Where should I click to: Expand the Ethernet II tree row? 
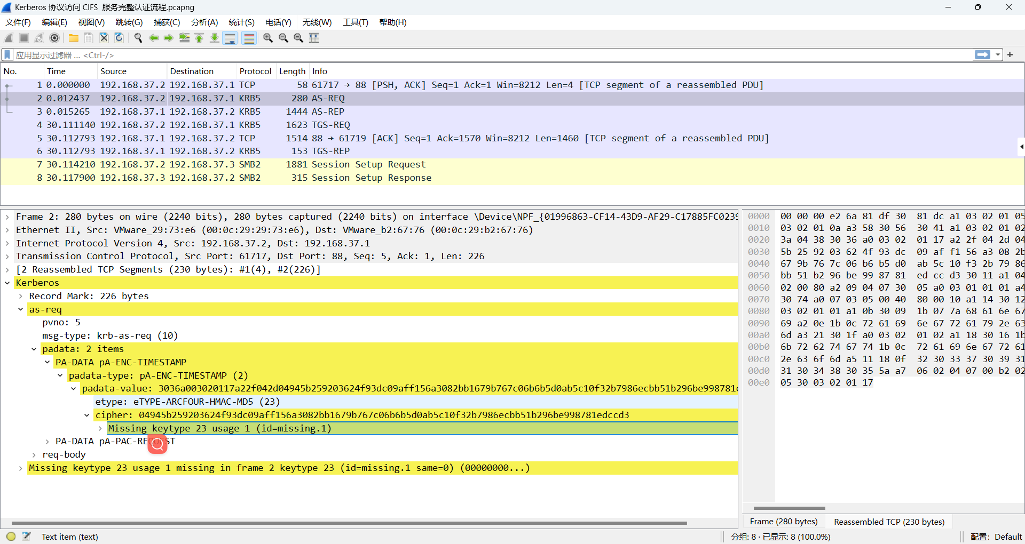pos(7,230)
